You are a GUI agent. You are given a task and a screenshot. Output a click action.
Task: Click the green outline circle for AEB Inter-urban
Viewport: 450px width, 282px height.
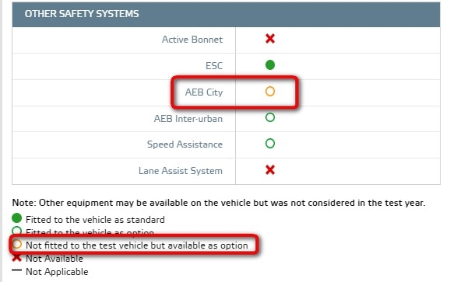pos(270,117)
